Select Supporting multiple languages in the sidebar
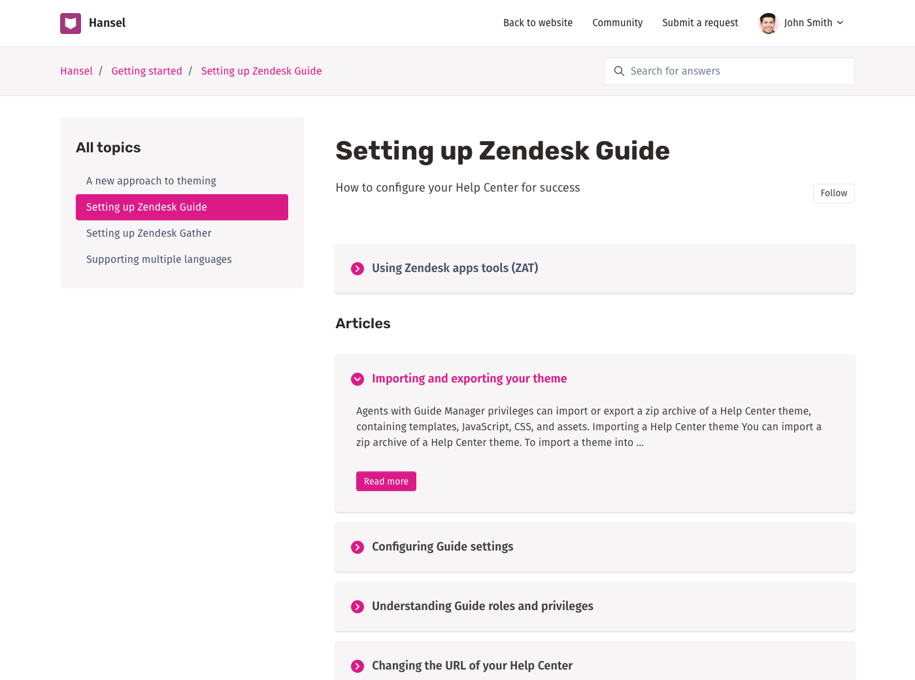 [159, 260]
